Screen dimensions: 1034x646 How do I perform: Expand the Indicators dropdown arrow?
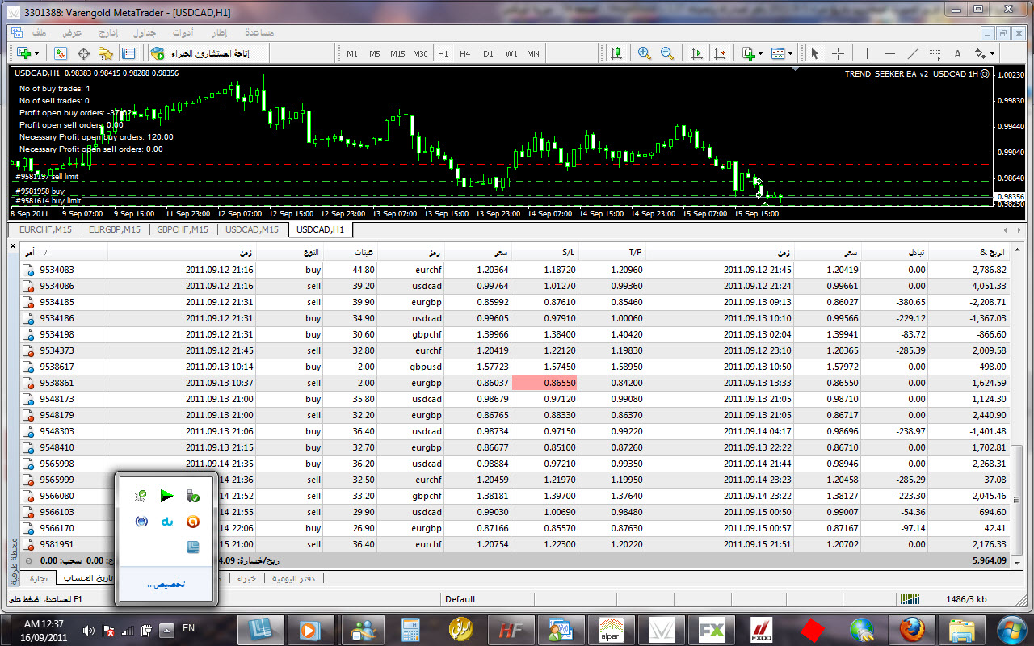click(x=760, y=53)
